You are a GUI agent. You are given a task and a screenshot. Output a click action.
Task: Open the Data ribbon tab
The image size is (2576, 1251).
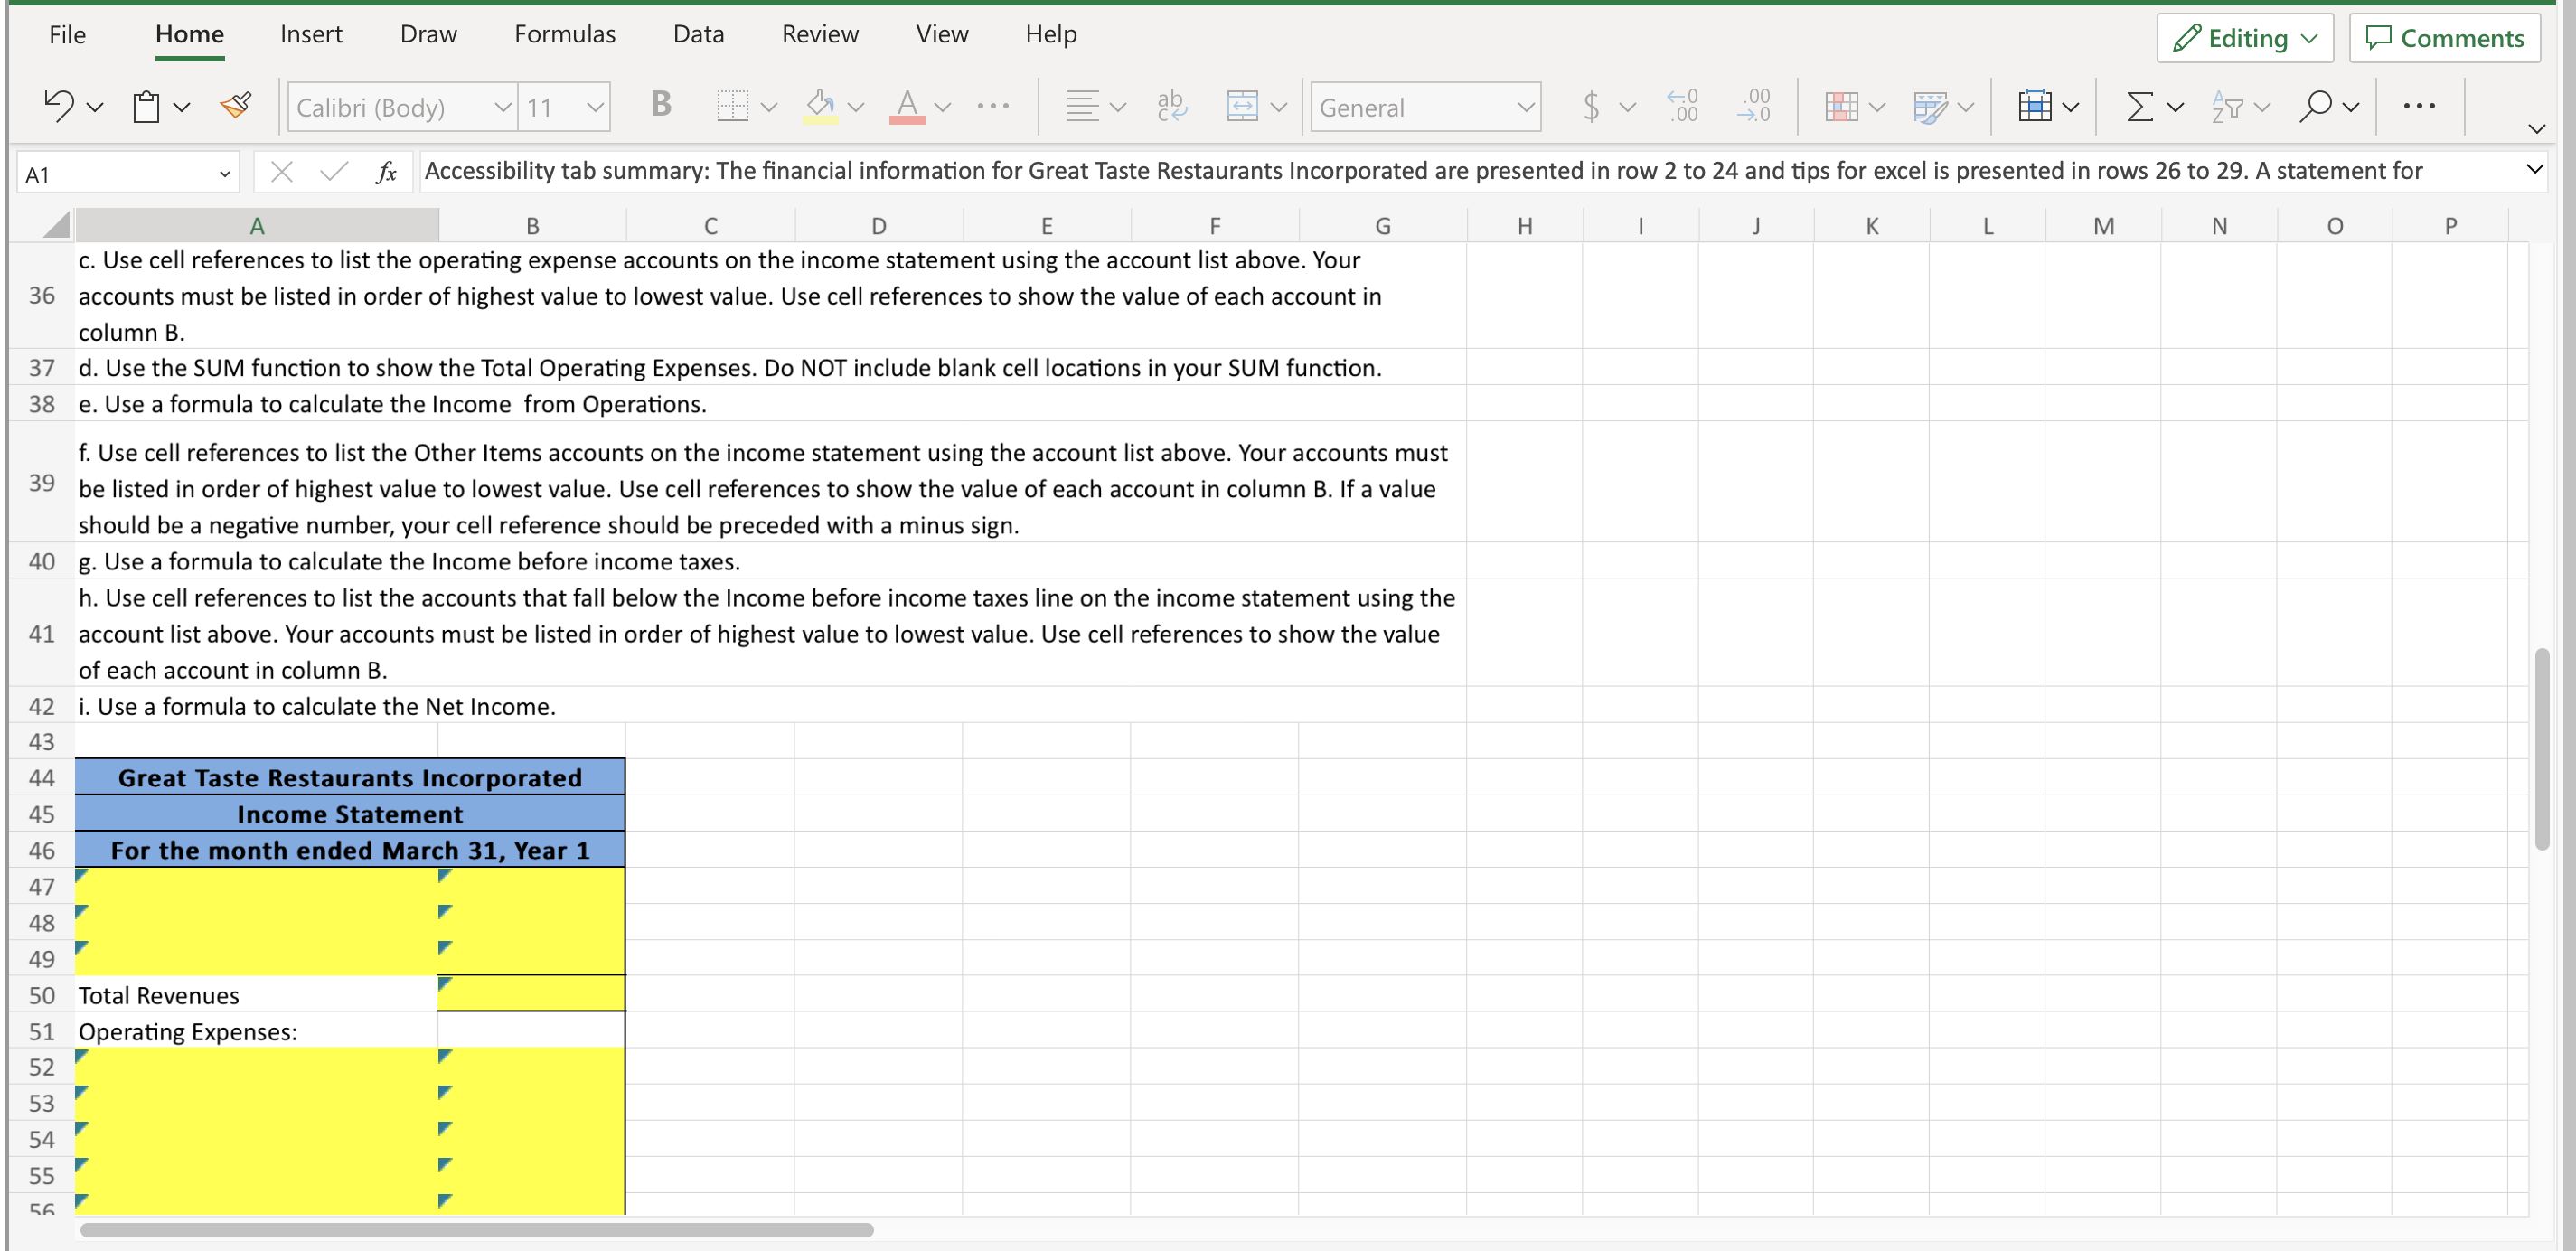point(698,33)
